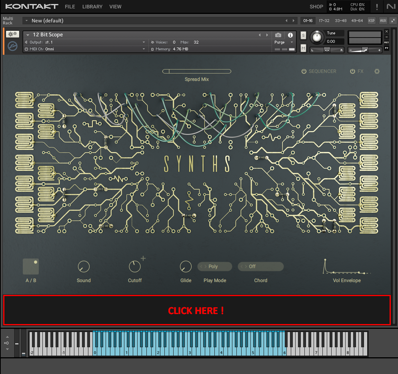Mute the 12 Bit Scope instrument

[x=303, y=48]
